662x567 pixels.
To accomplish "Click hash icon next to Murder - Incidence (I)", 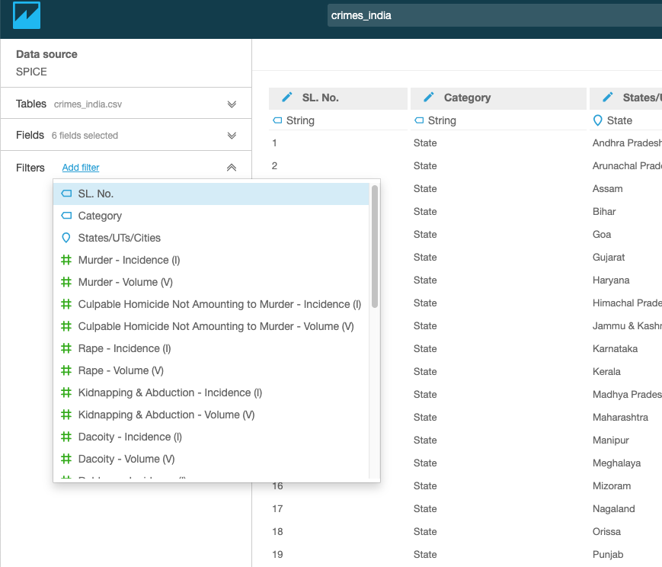I will [66, 260].
